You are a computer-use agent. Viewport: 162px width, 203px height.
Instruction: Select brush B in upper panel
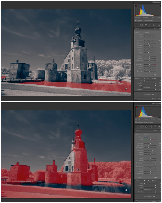(x=148, y=79)
